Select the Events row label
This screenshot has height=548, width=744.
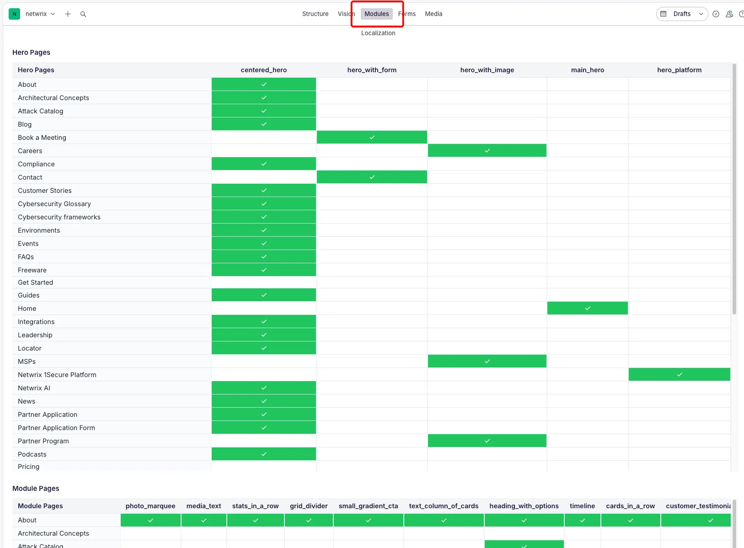(x=28, y=243)
